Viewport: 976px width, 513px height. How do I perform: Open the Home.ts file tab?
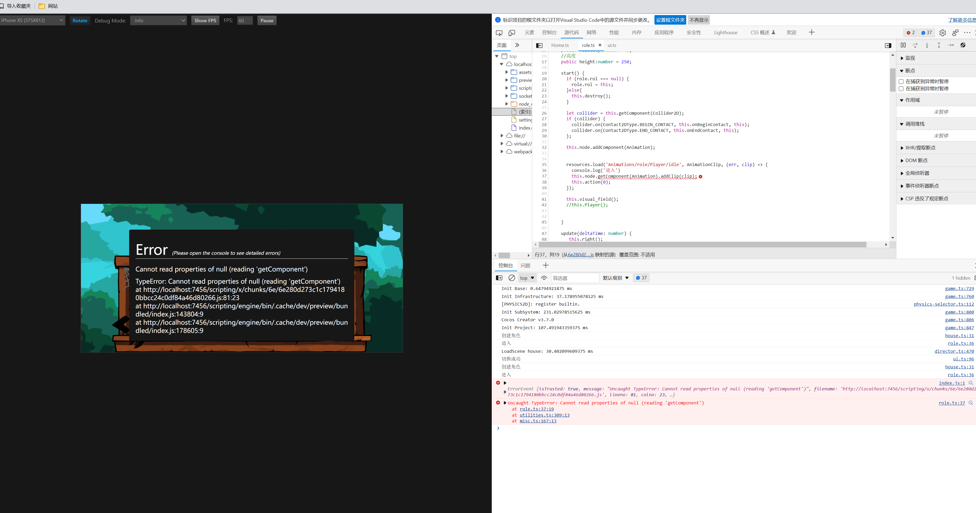[x=560, y=46]
